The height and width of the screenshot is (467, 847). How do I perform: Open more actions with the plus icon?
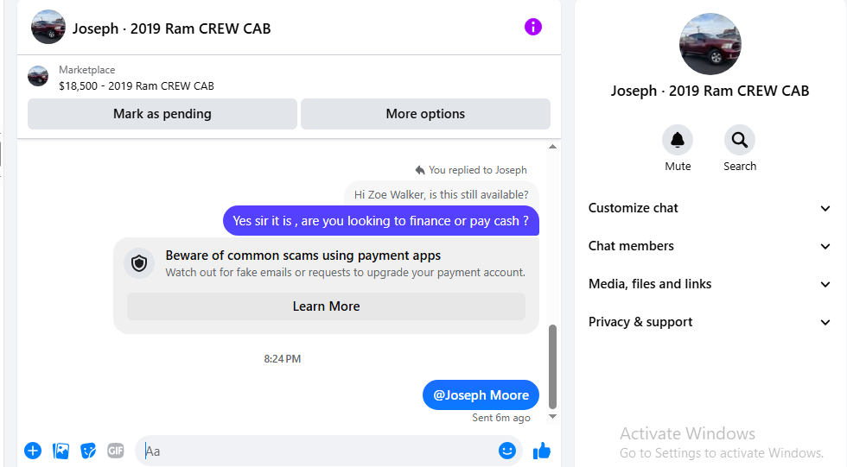click(33, 451)
